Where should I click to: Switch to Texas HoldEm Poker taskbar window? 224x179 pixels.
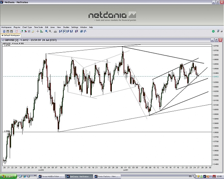pyautogui.click(x=51, y=176)
